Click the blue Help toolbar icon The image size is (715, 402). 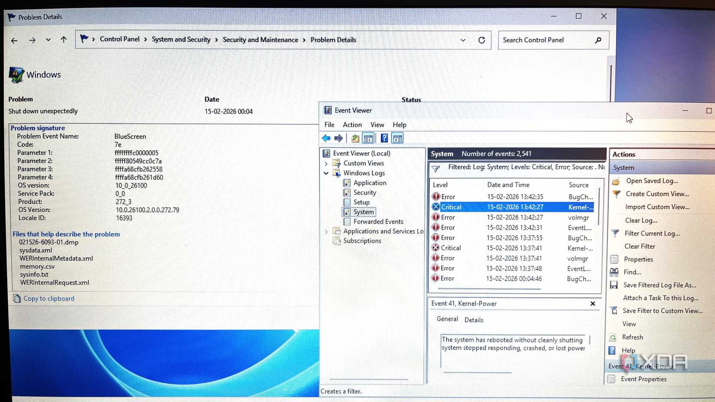pos(384,138)
